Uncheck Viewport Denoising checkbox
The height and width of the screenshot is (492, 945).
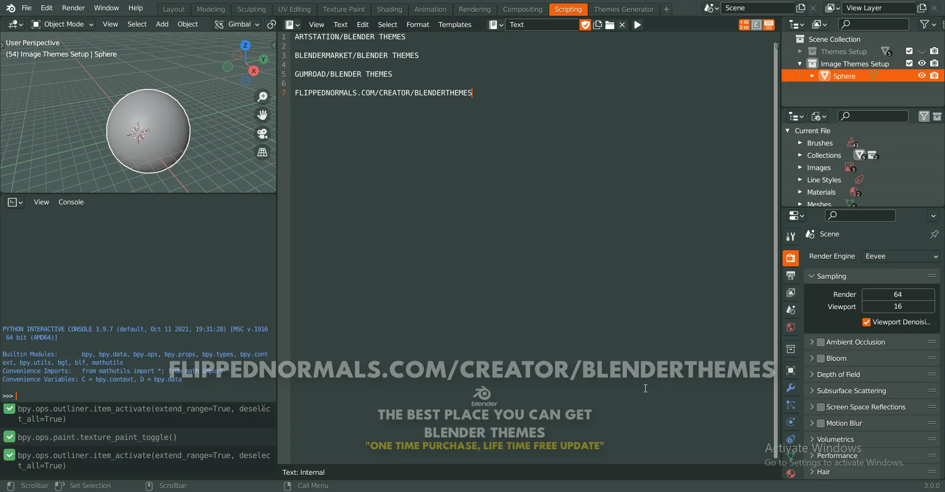click(x=866, y=322)
